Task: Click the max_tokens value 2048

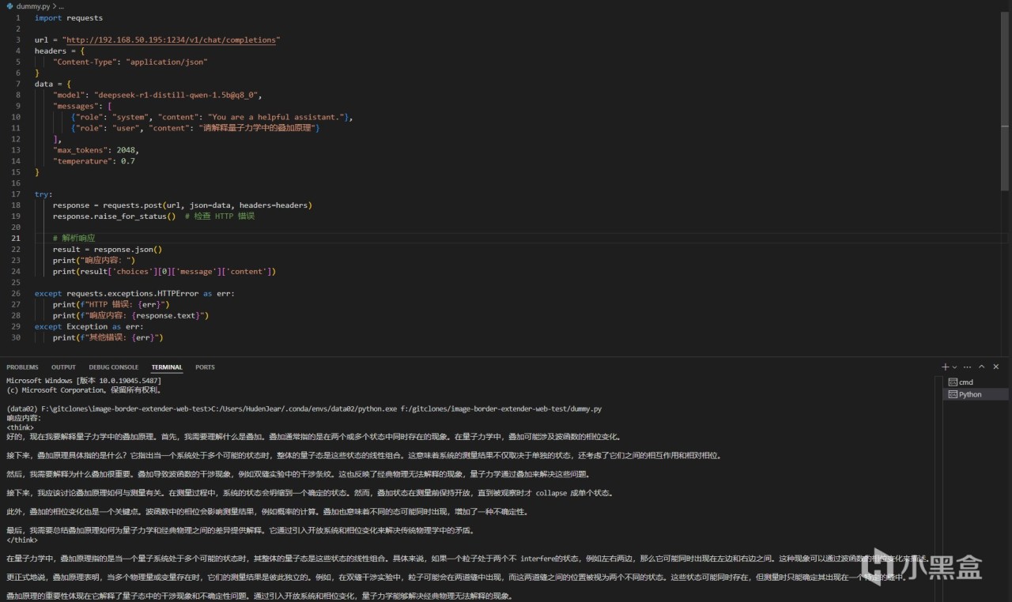Action: click(126, 150)
